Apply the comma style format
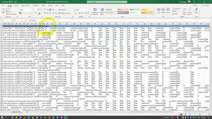This screenshot has height=119, width=212. tap(82, 13)
